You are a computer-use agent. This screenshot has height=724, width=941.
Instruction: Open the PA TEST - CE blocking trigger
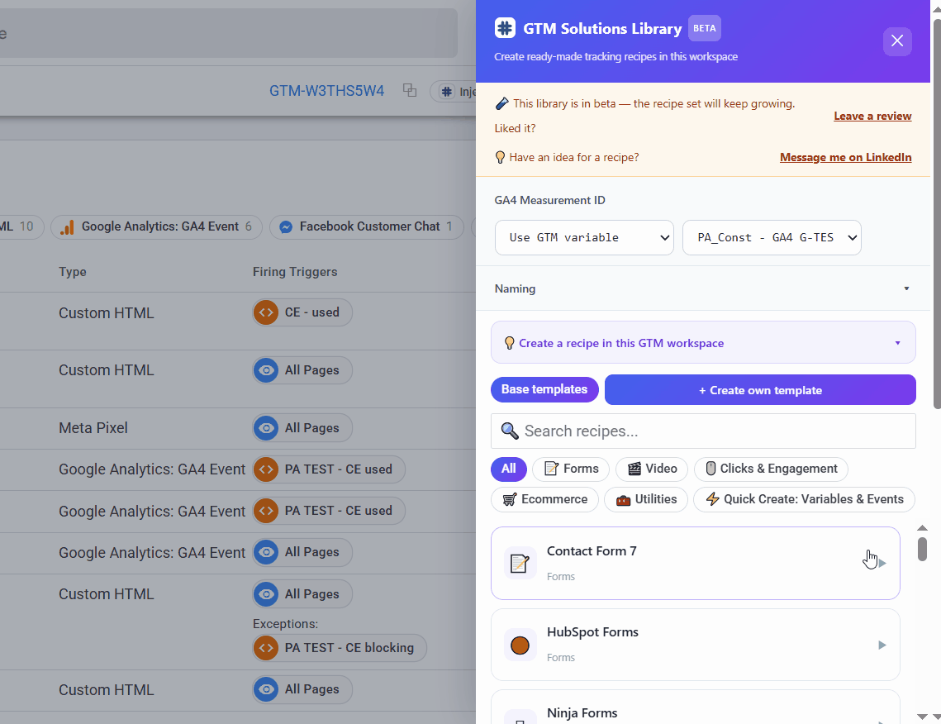(x=340, y=648)
